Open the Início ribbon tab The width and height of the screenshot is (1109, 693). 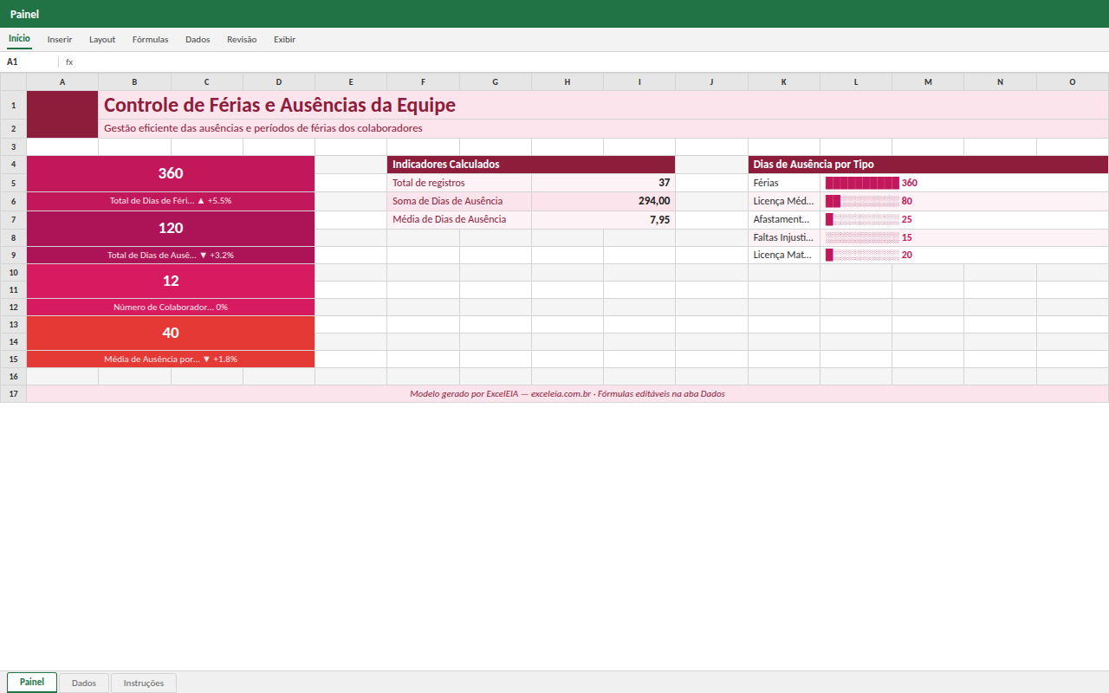(19, 39)
